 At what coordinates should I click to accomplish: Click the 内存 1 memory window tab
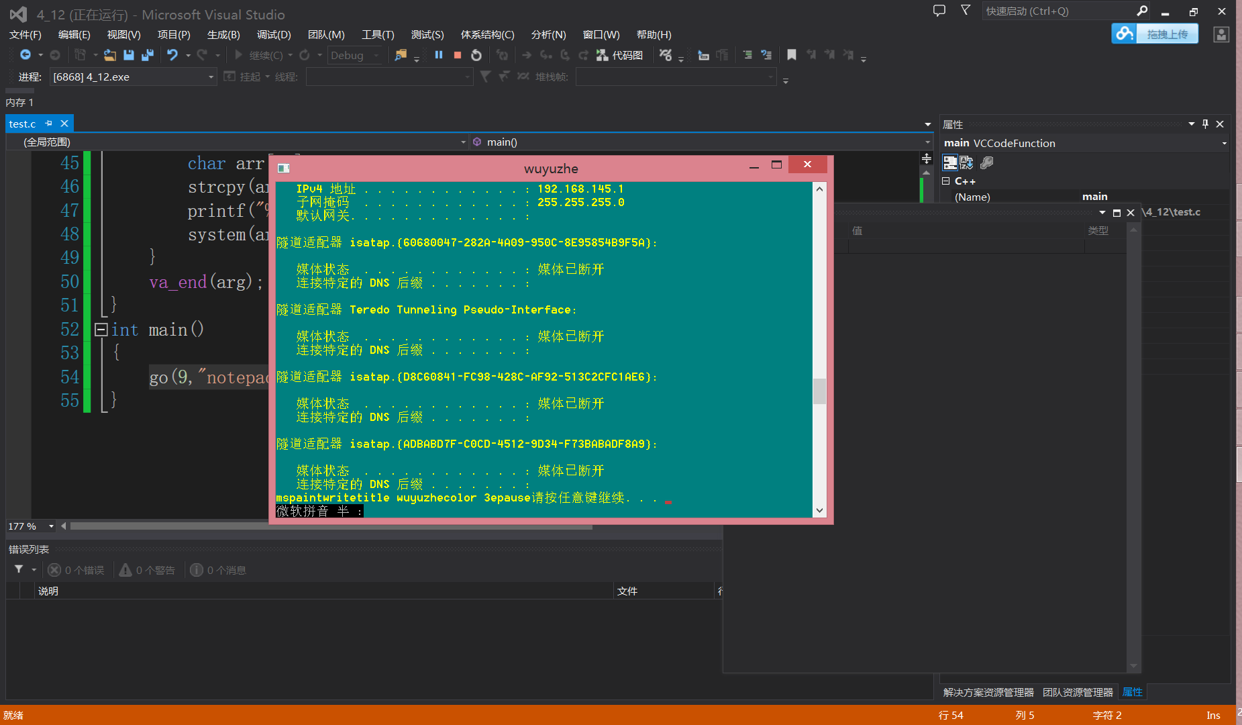coord(19,103)
